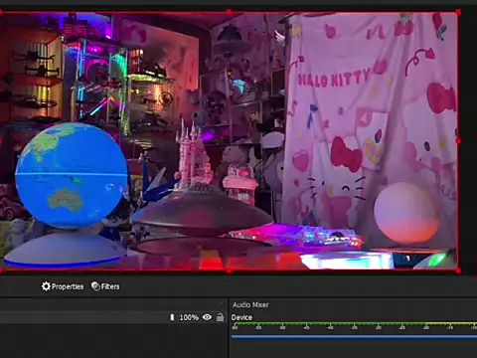Image resolution: width=477 pixels, height=358 pixels.
Task: Click the left-edge middle red handle
Action: tap(1, 141)
